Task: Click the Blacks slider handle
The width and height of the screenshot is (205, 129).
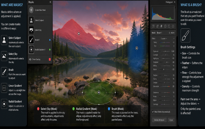Action: click(x=164, y=69)
